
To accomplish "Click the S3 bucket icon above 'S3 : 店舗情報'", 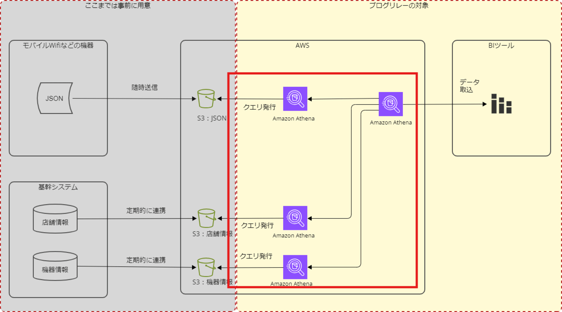I will 207,218.
